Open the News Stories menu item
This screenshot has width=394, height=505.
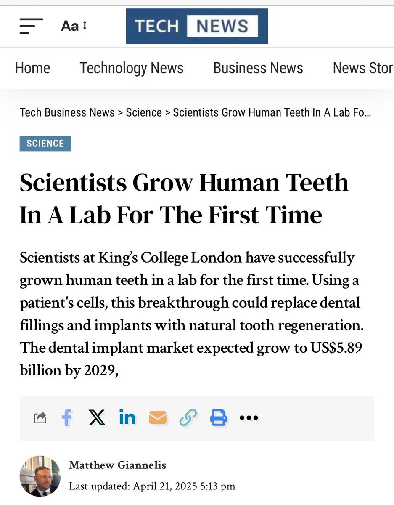(362, 68)
